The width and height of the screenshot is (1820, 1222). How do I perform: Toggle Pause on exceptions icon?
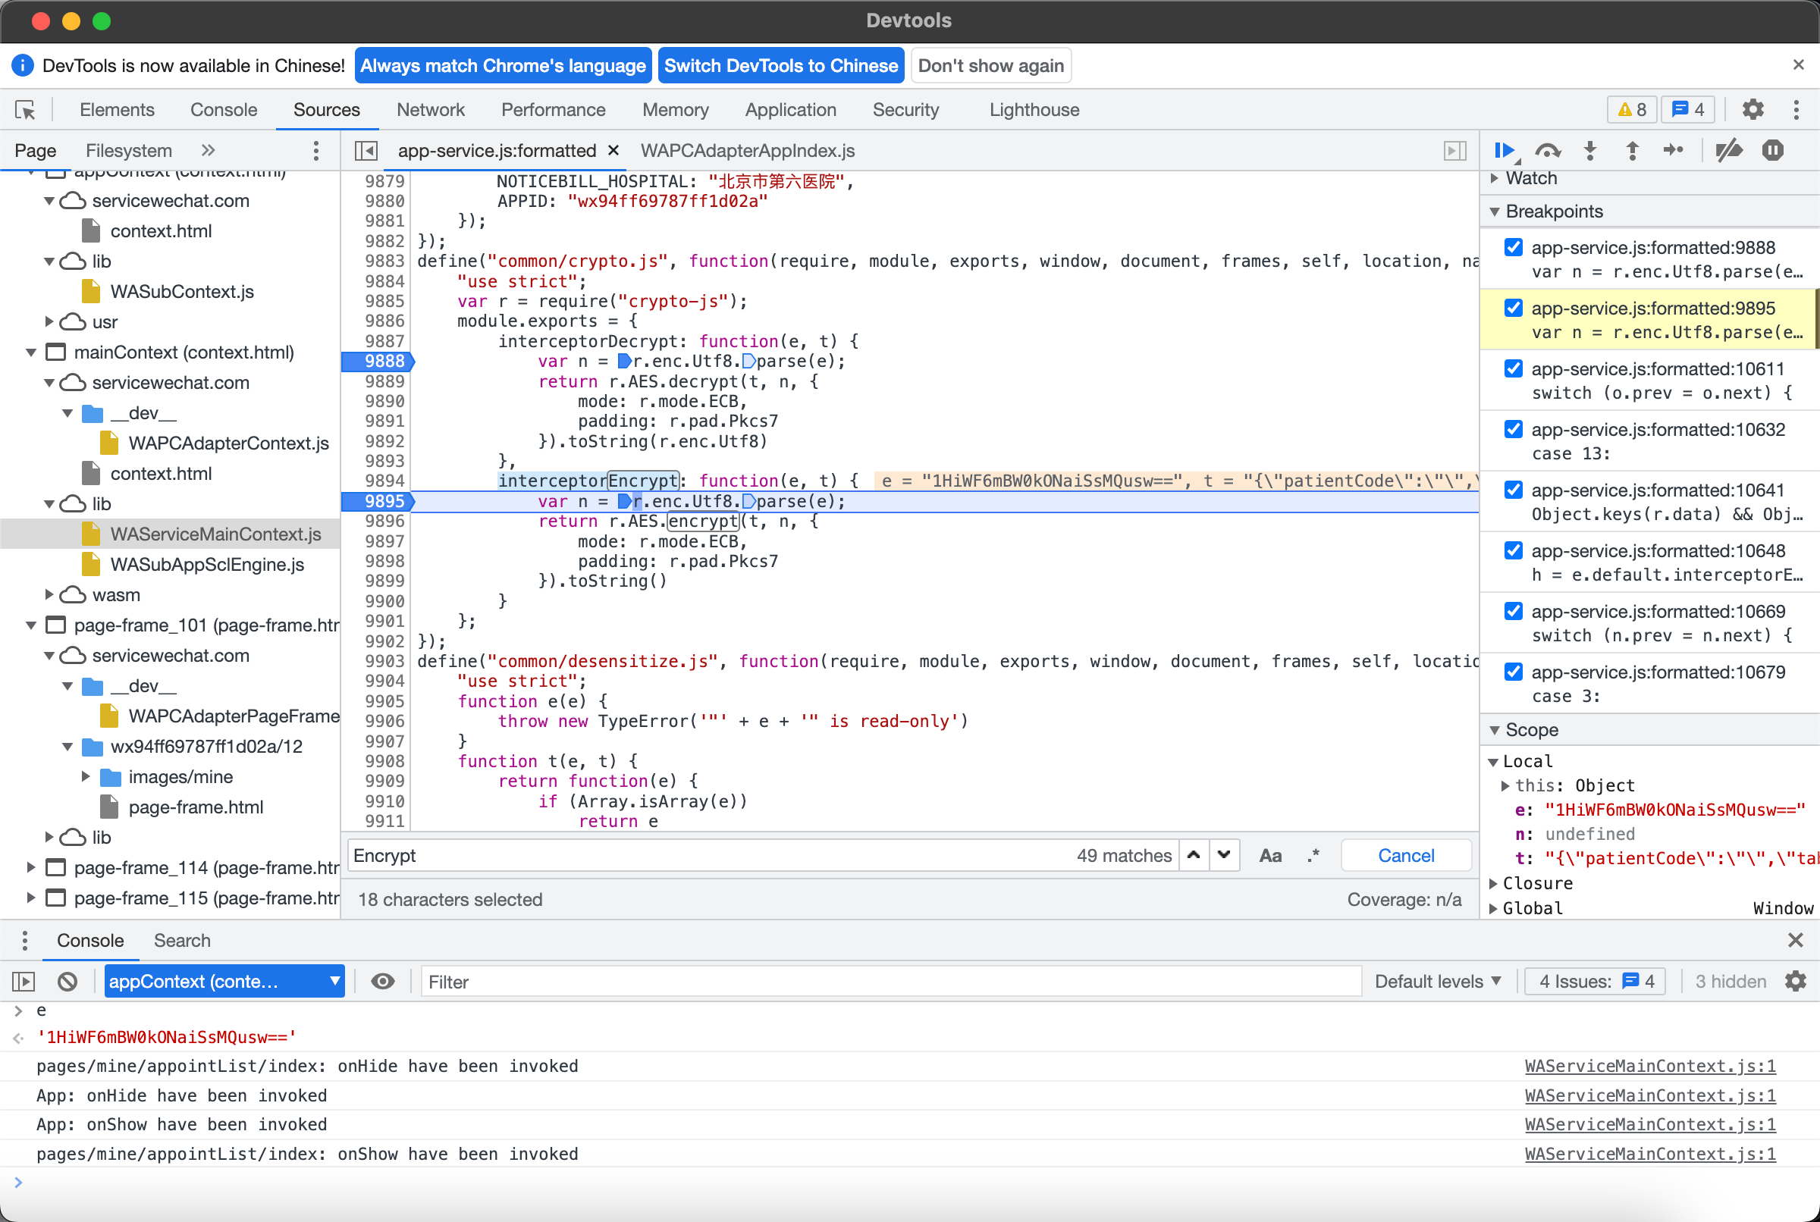1772,150
